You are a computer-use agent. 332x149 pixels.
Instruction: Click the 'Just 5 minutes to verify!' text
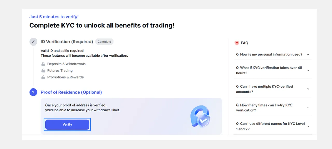(54, 17)
